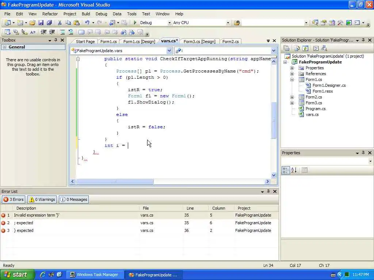Increase line indent with toolbar icon

52,32
